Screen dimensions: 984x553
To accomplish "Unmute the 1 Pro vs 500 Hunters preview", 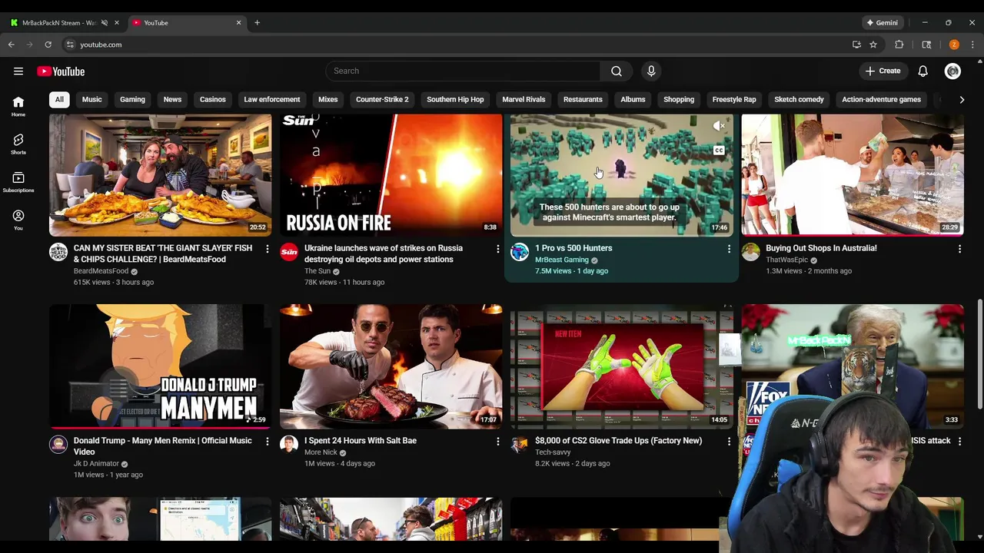I will 719,126.
